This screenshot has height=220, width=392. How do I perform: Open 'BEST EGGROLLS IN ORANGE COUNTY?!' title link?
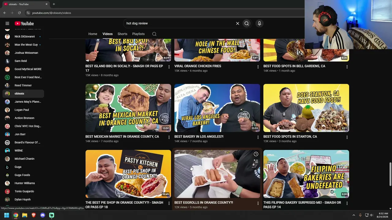204,203
